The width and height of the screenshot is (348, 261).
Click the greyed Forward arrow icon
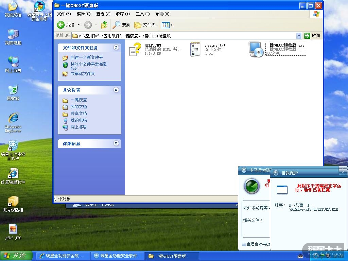pos(88,24)
